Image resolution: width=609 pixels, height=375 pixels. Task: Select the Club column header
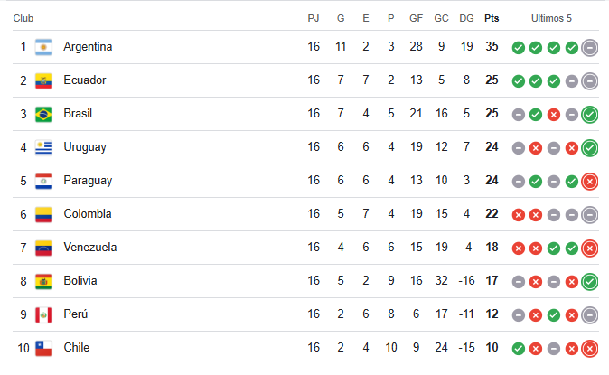pos(23,18)
